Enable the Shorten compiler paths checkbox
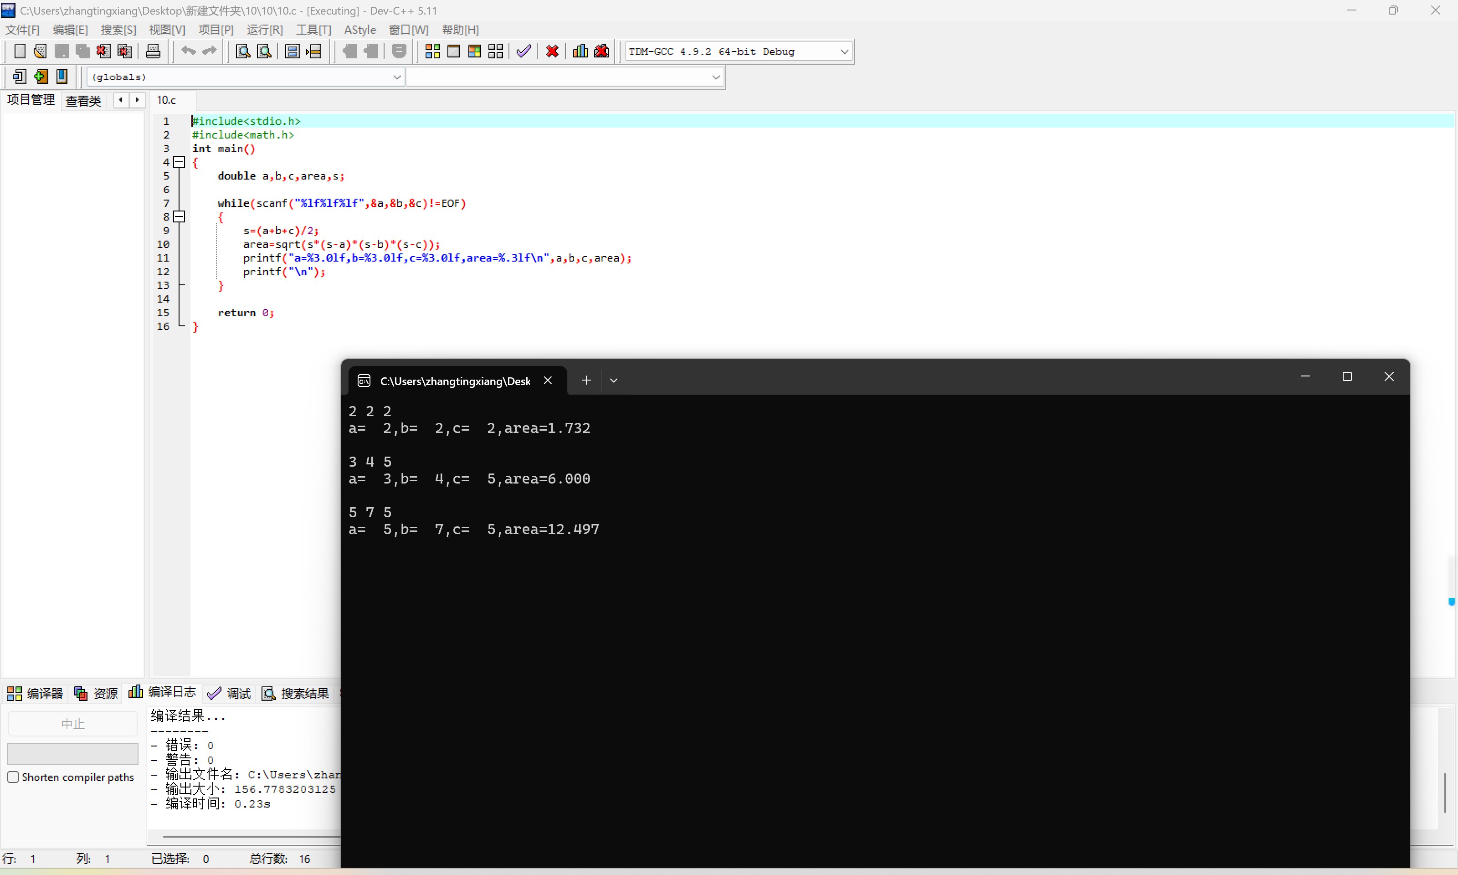This screenshot has height=875, width=1458. point(13,777)
